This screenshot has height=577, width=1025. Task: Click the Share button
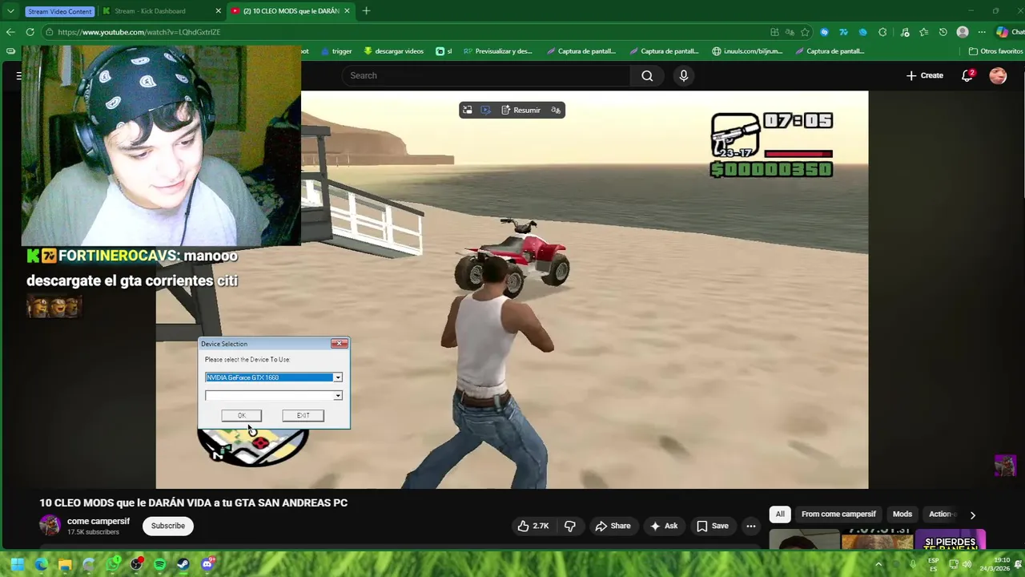[613, 526]
